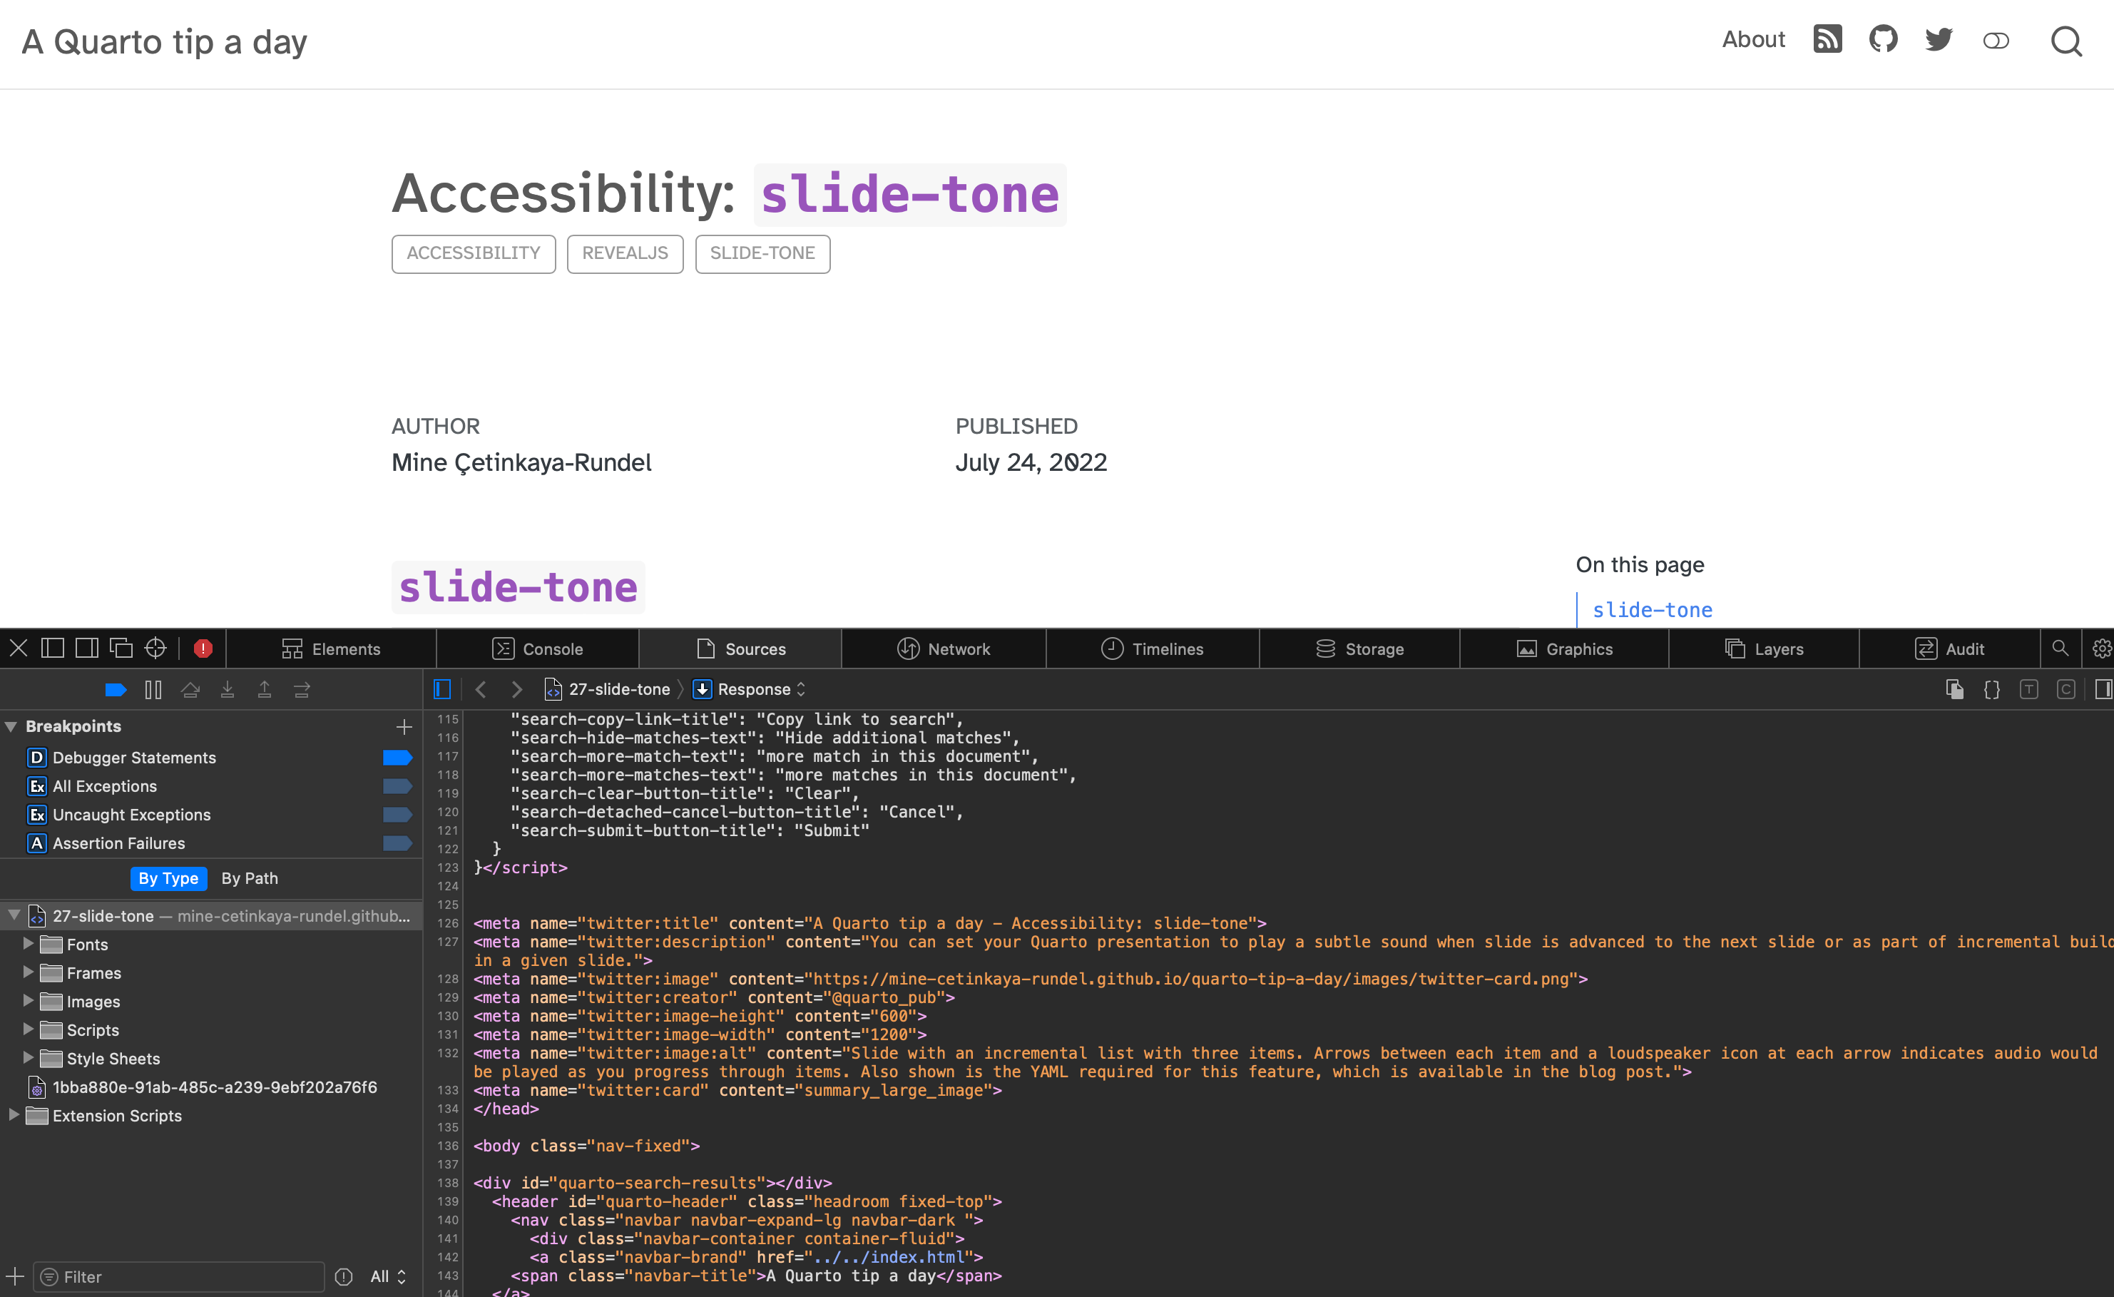
Task: Show the red error indicator
Action: click(203, 649)
